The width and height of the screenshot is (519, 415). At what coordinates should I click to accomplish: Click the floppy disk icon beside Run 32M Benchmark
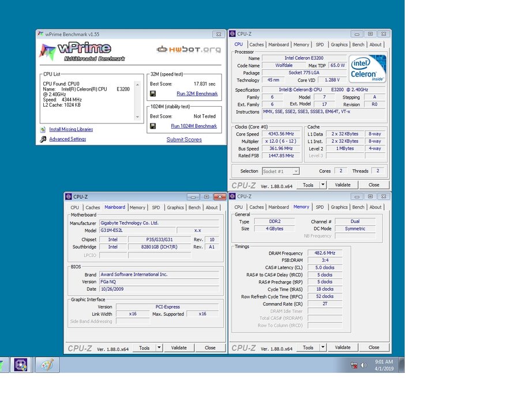tap(153, 93)
